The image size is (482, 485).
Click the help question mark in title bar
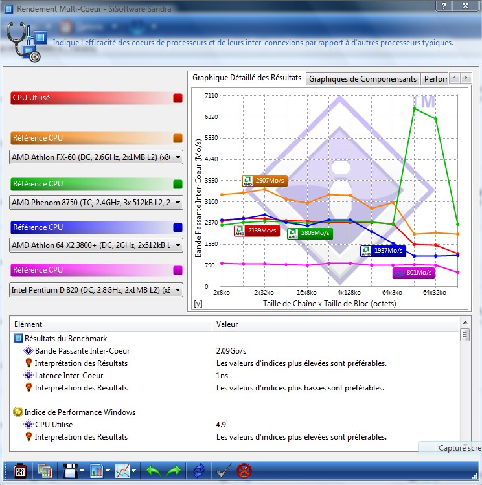tap(444, 6)
